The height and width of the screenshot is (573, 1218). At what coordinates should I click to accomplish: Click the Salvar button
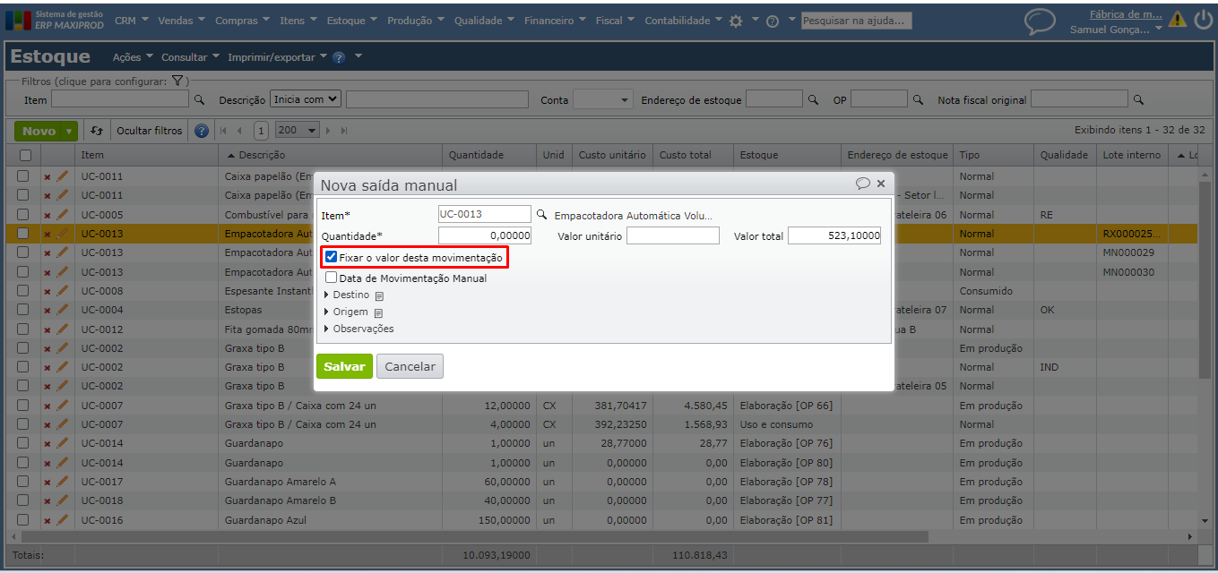tap(344, 366)
